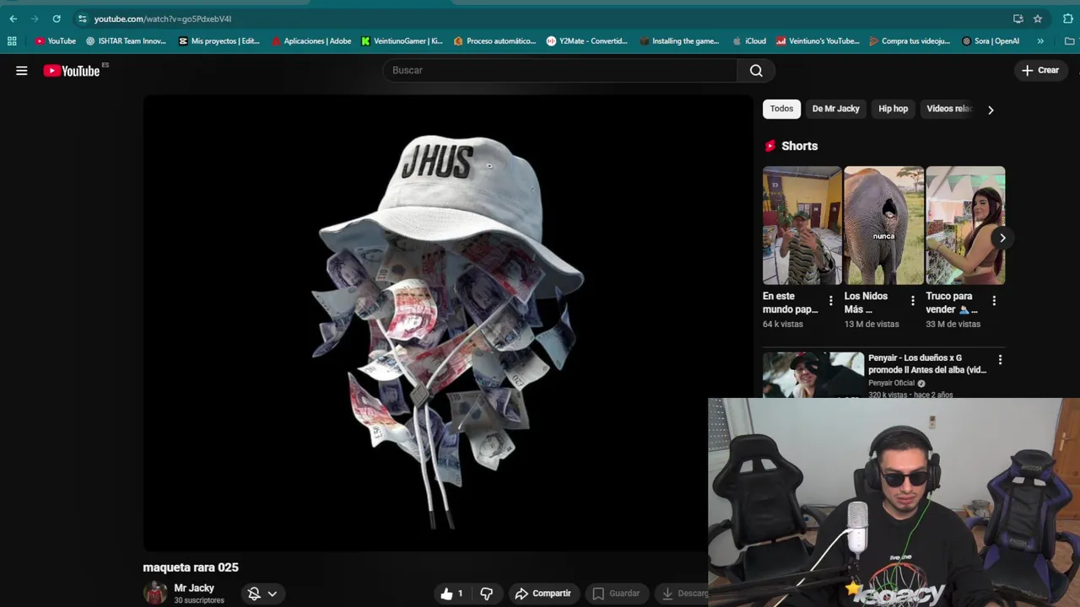Open the Penyair 'Los dueños x G' video thumbnail
This screenshot has width=1080, height=607.
[x=813, y=375]
